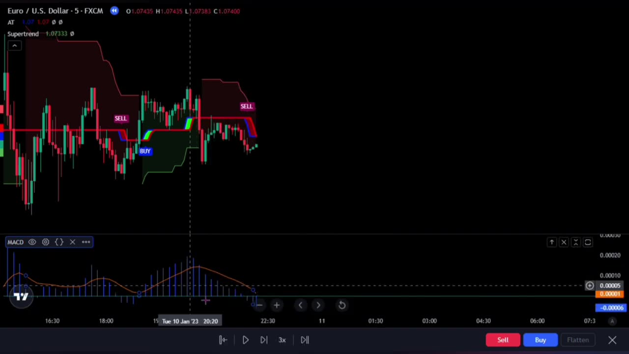Change the 3x replay speed
This screenshot has height=354, width=629.
[282, 340]
